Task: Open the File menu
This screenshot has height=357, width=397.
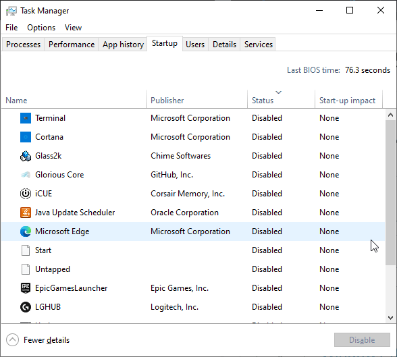Action: pos(11,28)
